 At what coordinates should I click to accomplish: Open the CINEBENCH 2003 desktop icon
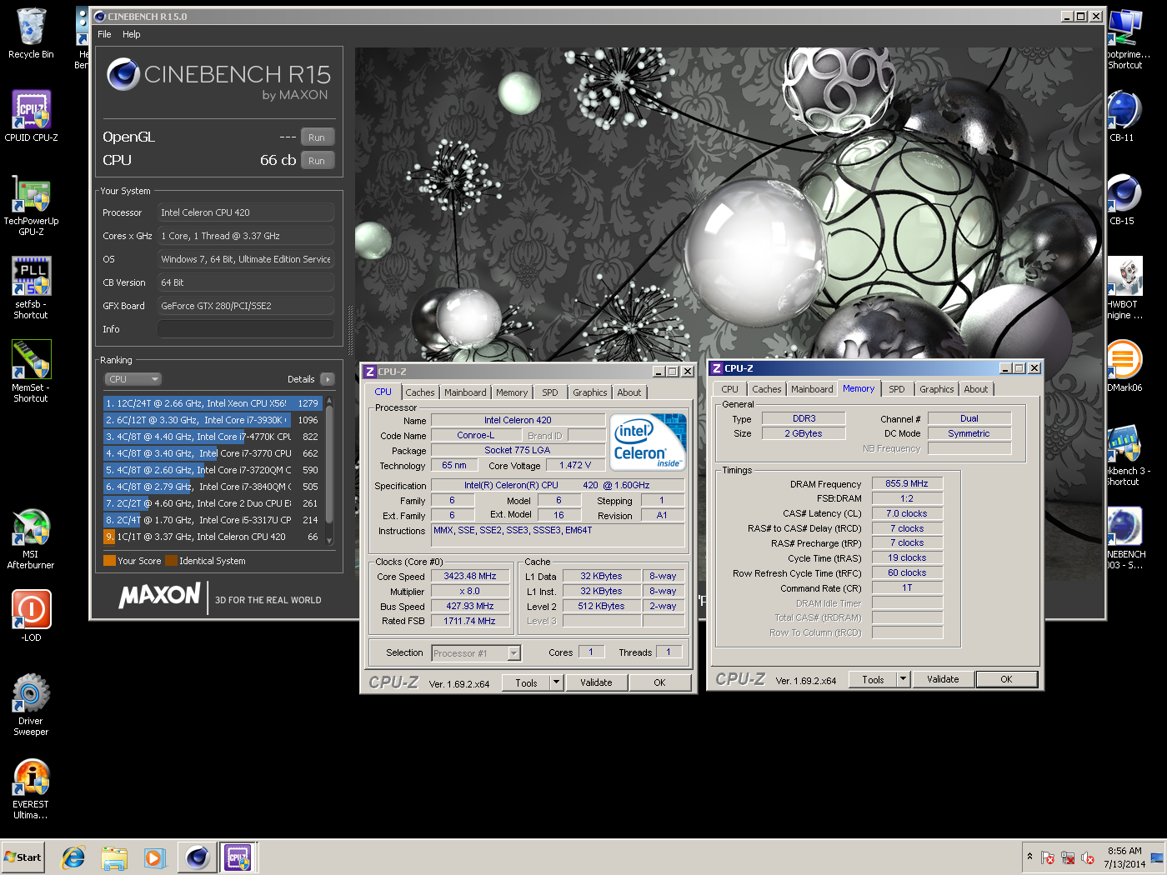(1126, 538)
